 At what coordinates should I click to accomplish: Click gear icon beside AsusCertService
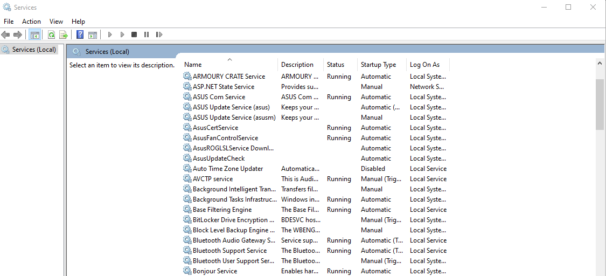pos(187,128)
